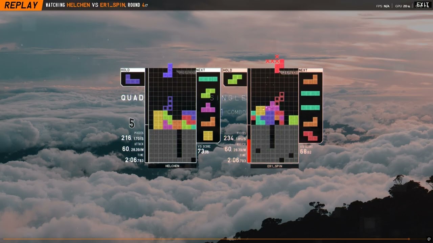This screenshot has height=243, width=433.
Task: Click the GPU 20% readout
Action: (x=403, y=6)
